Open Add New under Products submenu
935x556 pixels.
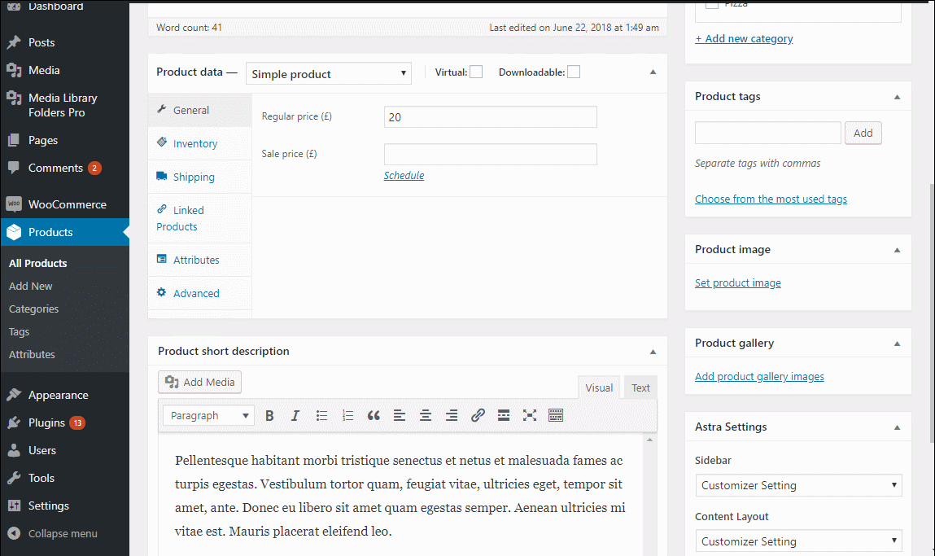click(x=30, y=287)
